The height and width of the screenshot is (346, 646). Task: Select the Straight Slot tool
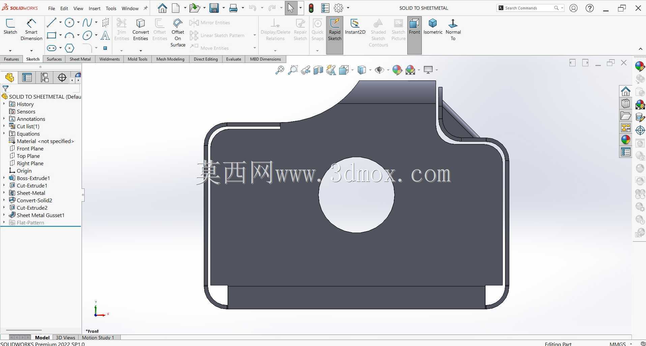point(52,48)
